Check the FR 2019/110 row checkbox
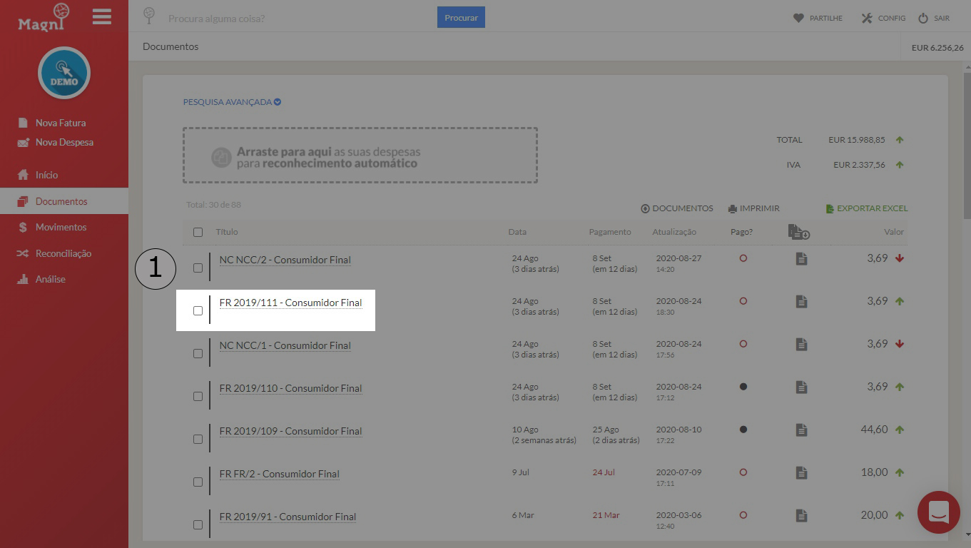This screenshot has width=971, height=548. [x=198, y=396]
